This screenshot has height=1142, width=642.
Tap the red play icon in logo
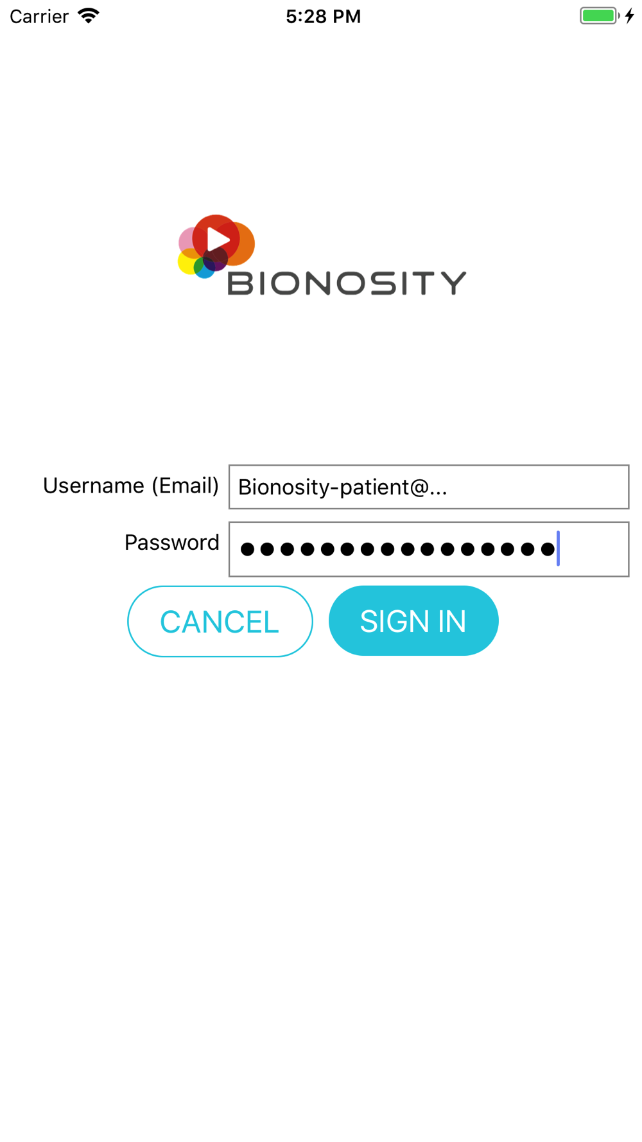[217, 238]
